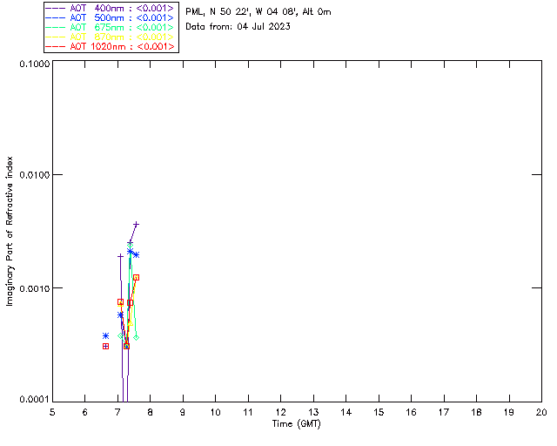Image resolution: width=557 pixels, height=446 pixels.
Task: Click the 0.0001 y-axis tick label
Action: pyautogui.click(x=35, y=400)
